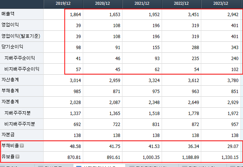Select the 유보율 value 1,330.15

point(230,157)
